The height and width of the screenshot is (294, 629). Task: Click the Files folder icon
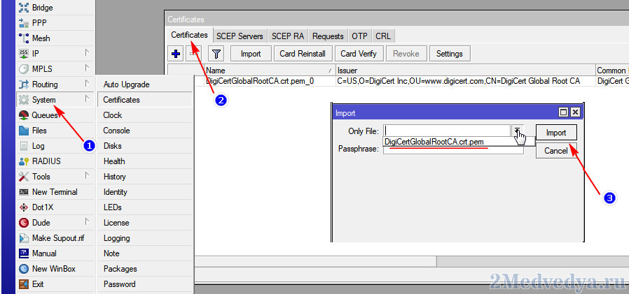point(24,131)
